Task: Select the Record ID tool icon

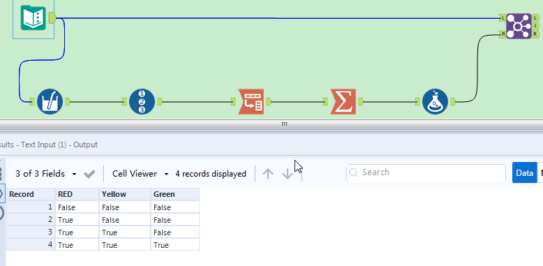Action: coord(142,102)
